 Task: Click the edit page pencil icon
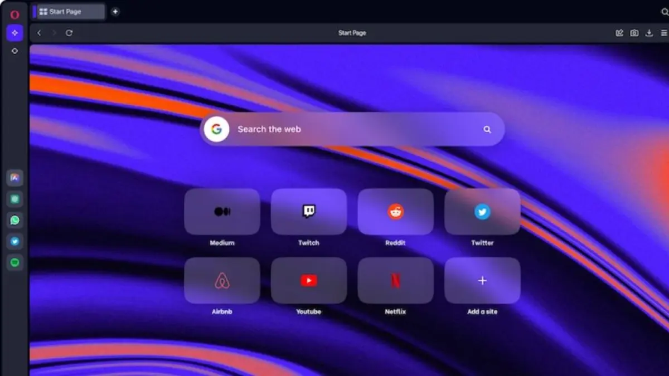point(619,33)
